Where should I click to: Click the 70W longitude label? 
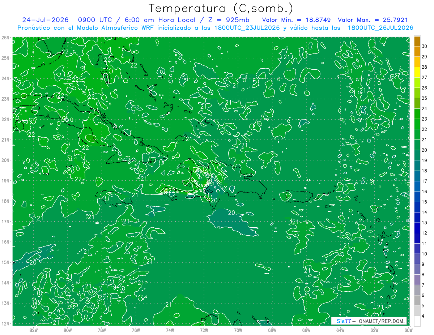(x=238, y=330)
